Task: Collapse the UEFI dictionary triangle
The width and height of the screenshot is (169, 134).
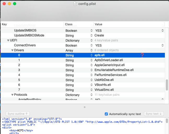Action: [x=8, y=41]
